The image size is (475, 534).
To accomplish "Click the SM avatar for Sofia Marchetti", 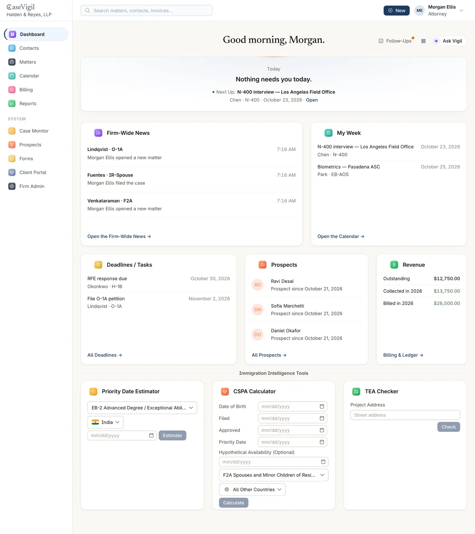I will pyautogui.click(x=258, y=310).
